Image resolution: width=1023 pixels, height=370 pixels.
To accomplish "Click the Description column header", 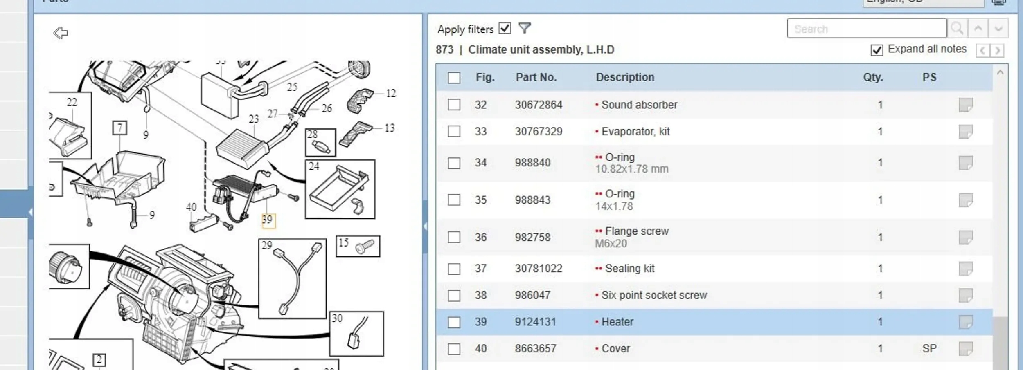I will point(625,77).
